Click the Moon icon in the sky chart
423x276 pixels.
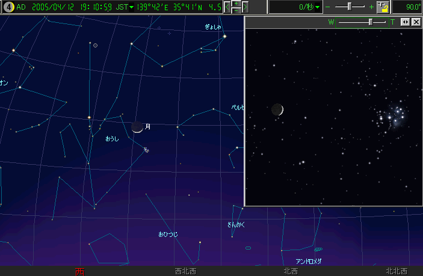pos(137,126)
